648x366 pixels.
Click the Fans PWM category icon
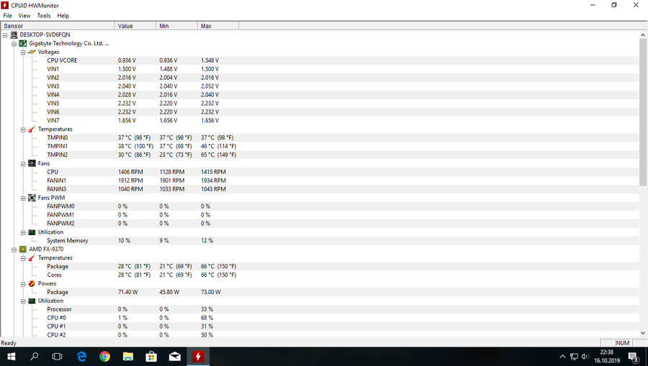pos(32,198)
